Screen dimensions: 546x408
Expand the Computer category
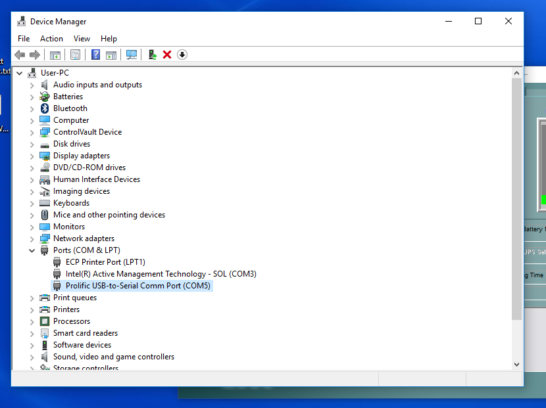(32, 121)
